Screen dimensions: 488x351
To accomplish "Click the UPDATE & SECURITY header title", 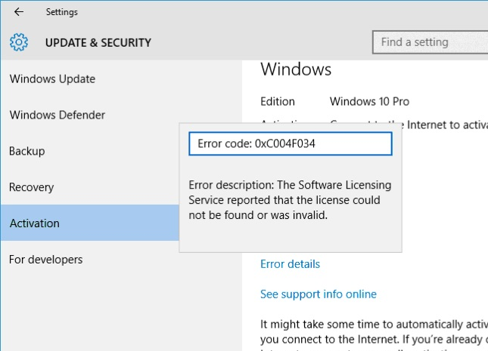I will [x=98, y=43].
